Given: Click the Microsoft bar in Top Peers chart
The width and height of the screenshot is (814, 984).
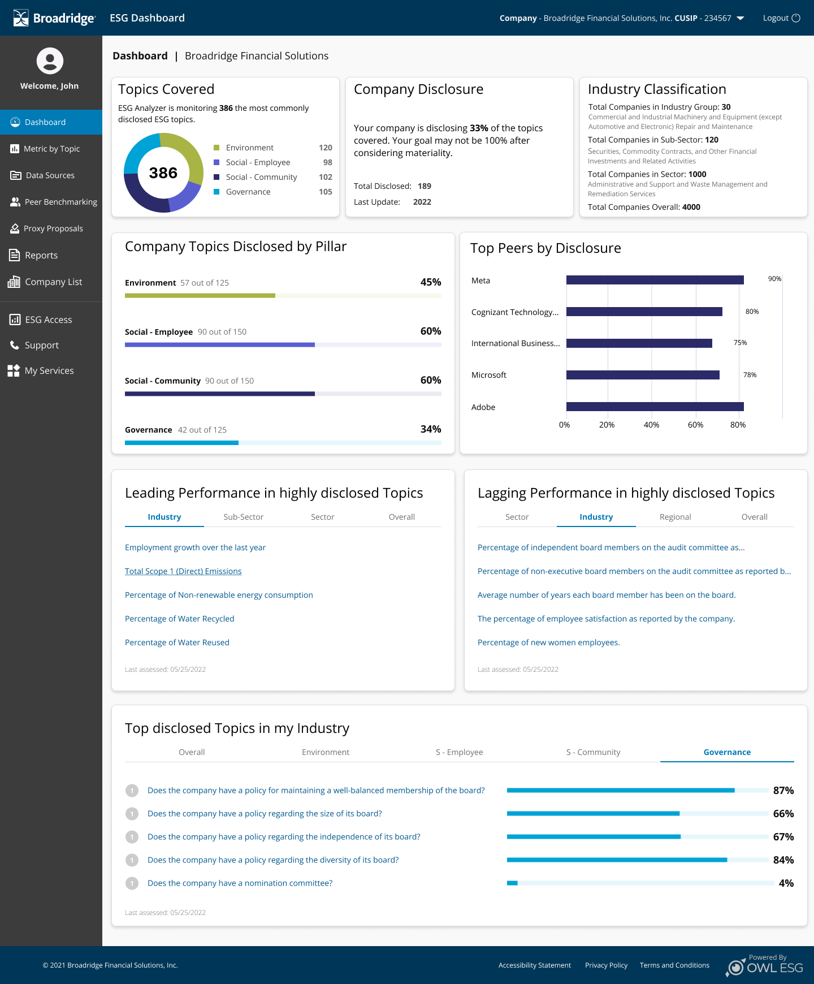Looking at the screenshot, I should 643,375.
